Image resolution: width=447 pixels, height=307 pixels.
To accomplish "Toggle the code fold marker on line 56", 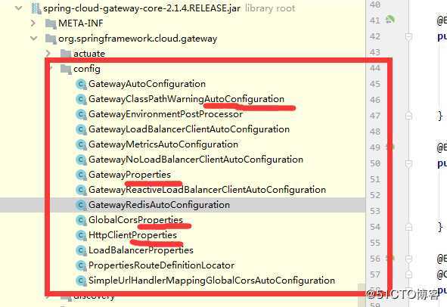I will tap(408, 259).
